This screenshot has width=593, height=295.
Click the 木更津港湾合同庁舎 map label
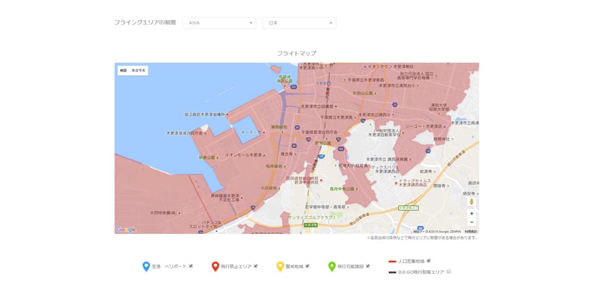[184, 133]
